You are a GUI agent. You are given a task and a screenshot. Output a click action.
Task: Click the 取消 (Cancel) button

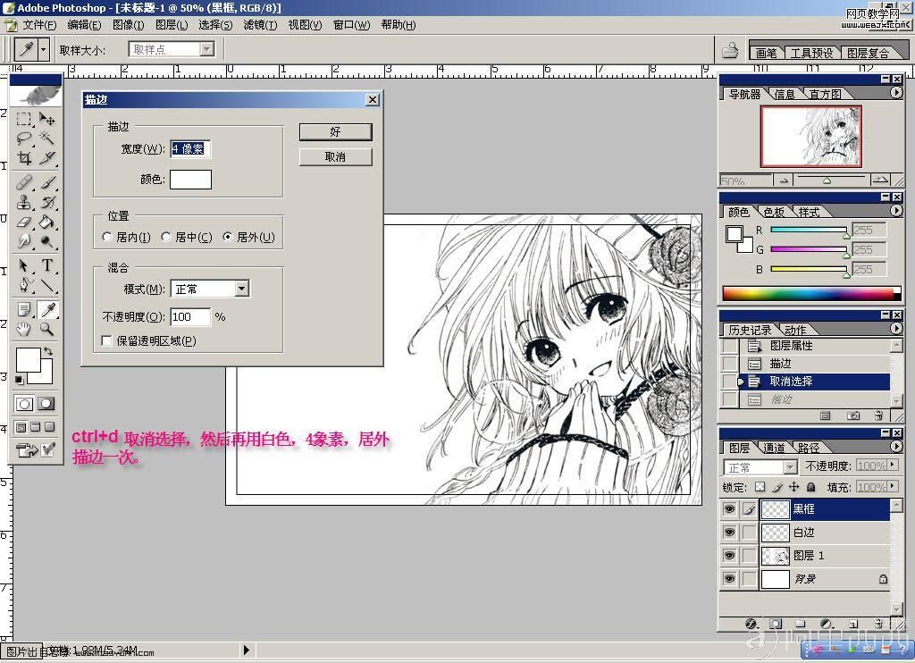click(x=336, y=157)
